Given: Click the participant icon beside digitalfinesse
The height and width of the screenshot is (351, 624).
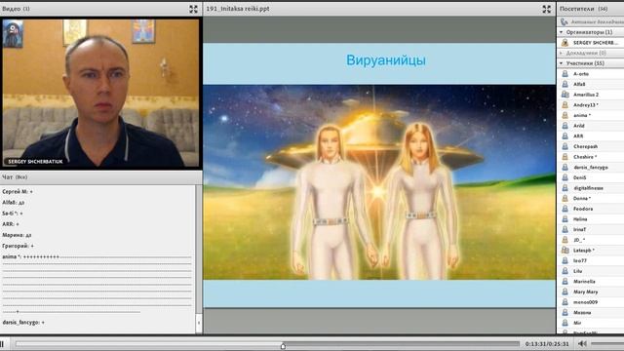Looking at the screenshot, I should tap(565, 188).
